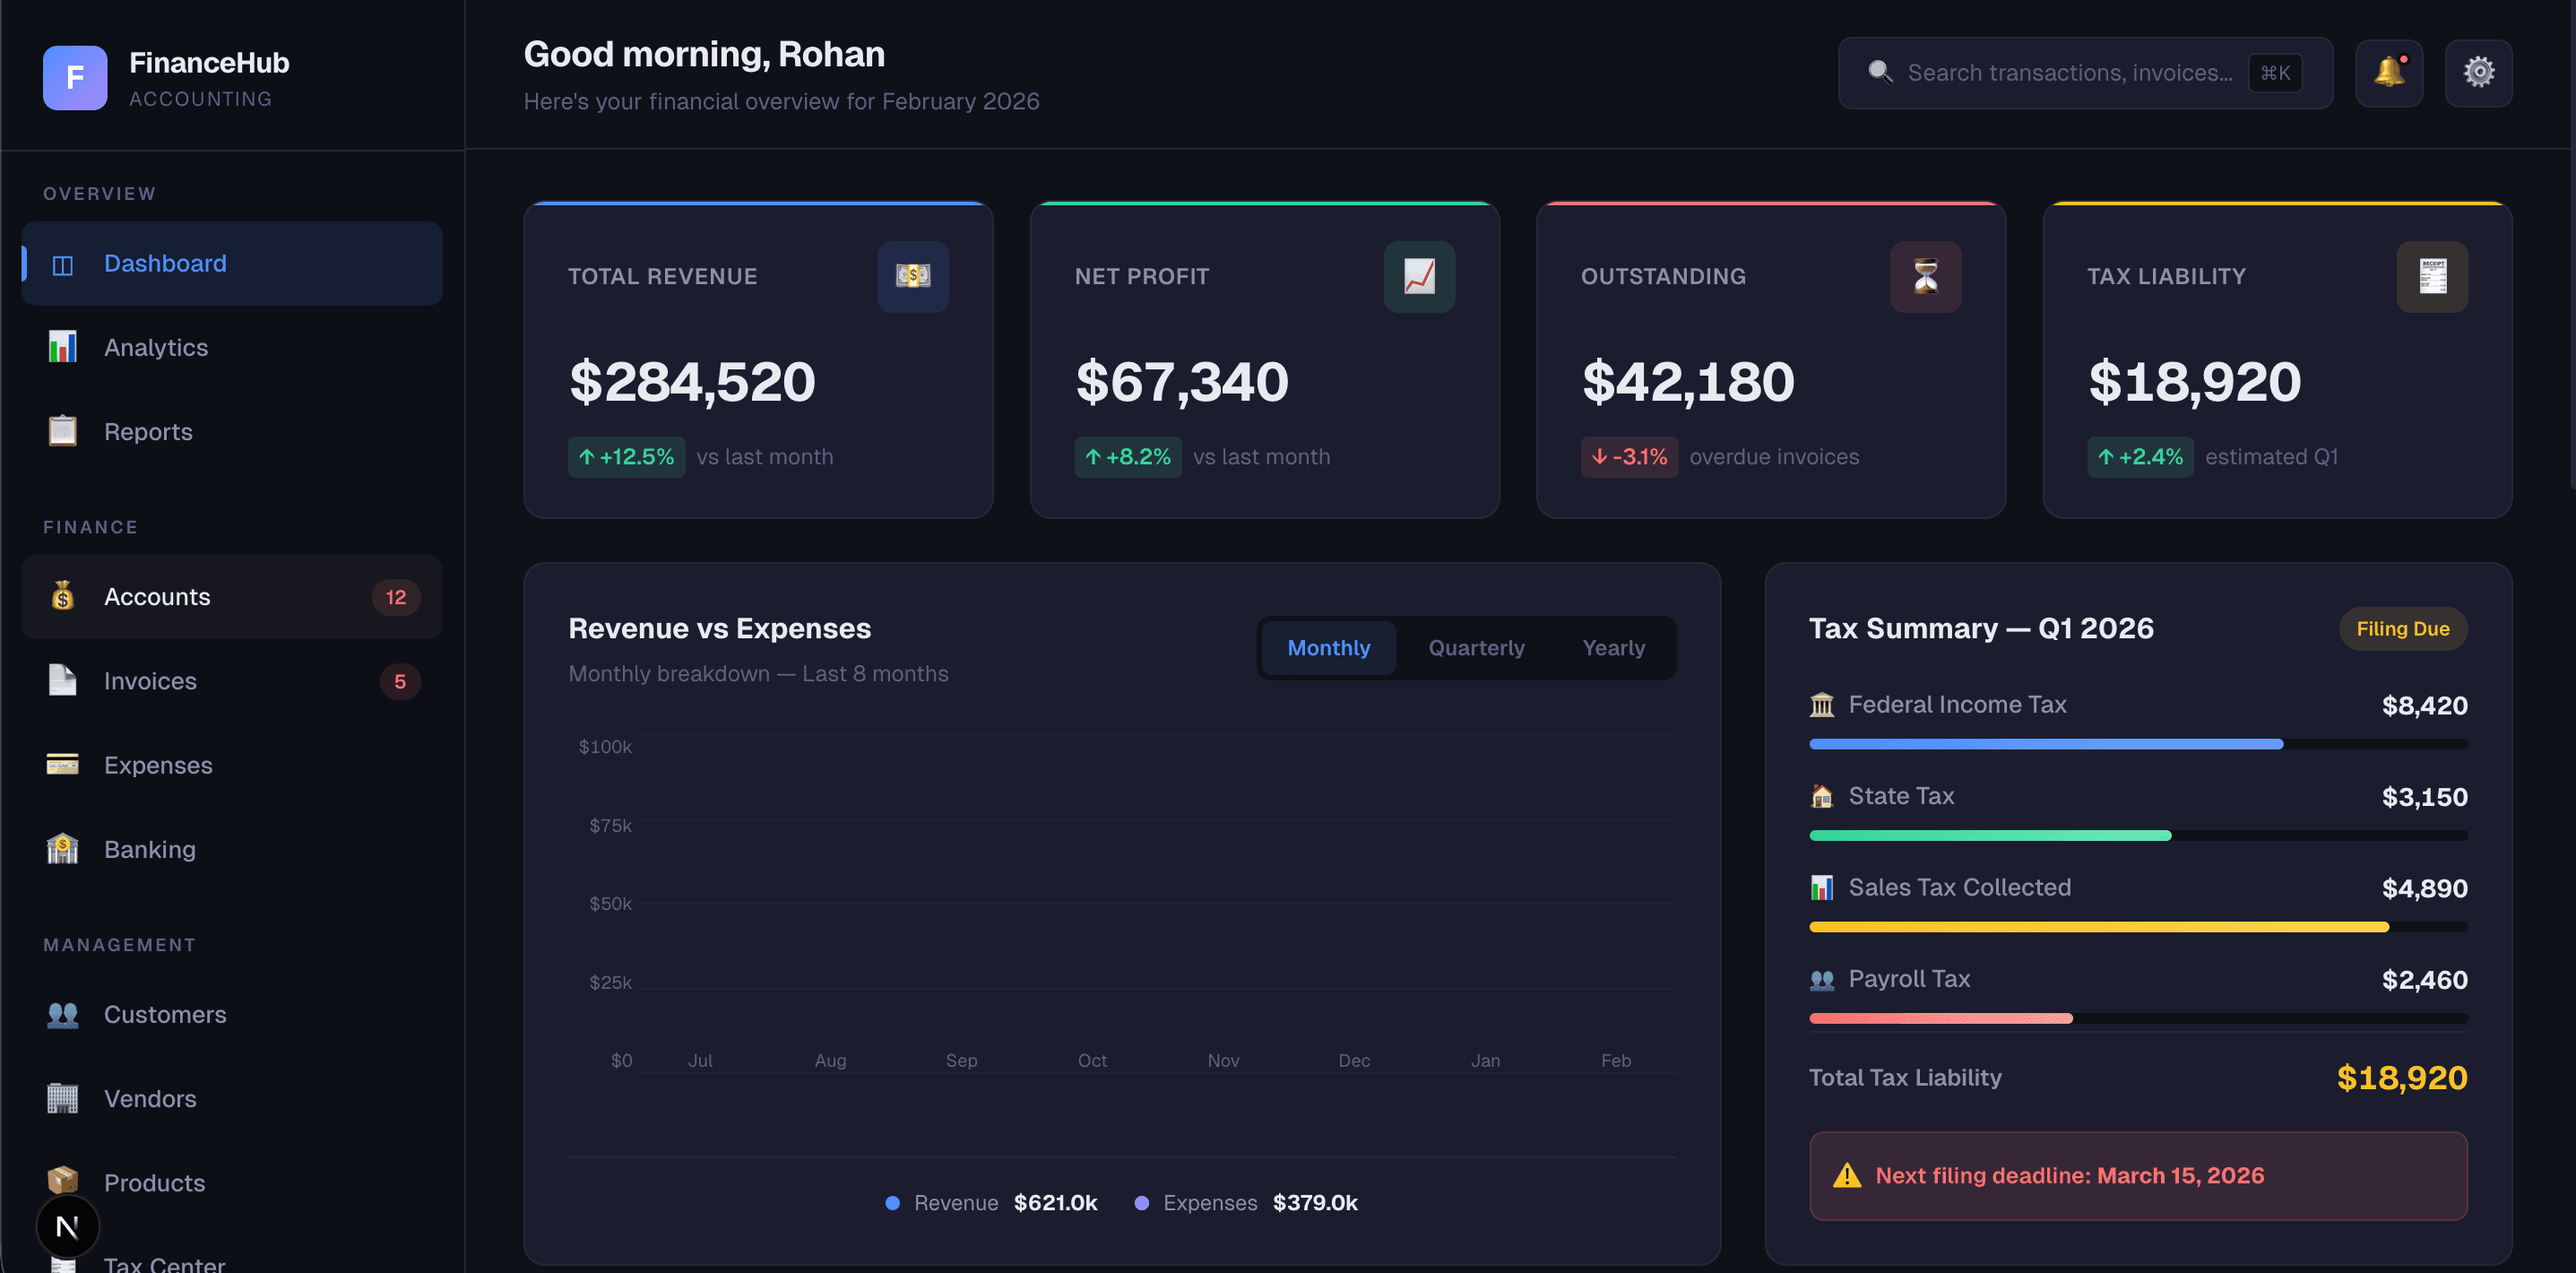
Task: Click the notification bell icon
Action: (x=2389, y=72)
